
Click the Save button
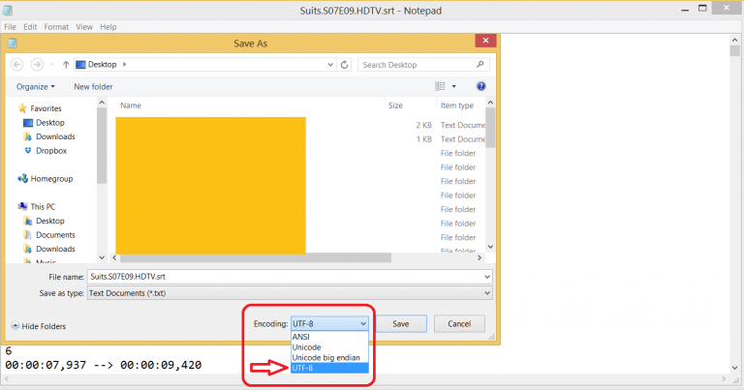pos(400,324)
